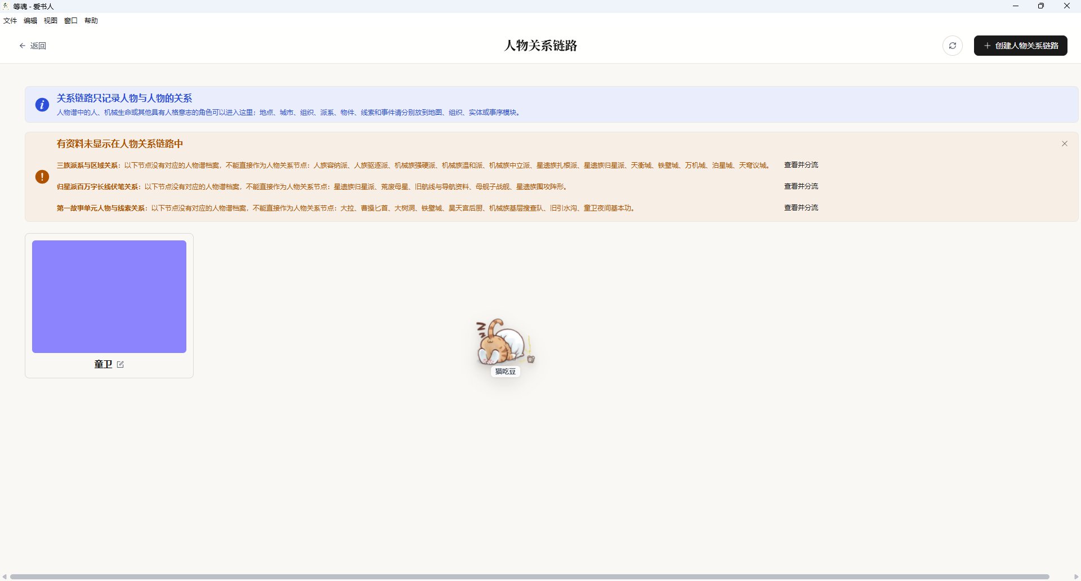Dismiss the orange warning banner
Viewport: 1081px width, 581px height.
click(x=1065, y=144)
